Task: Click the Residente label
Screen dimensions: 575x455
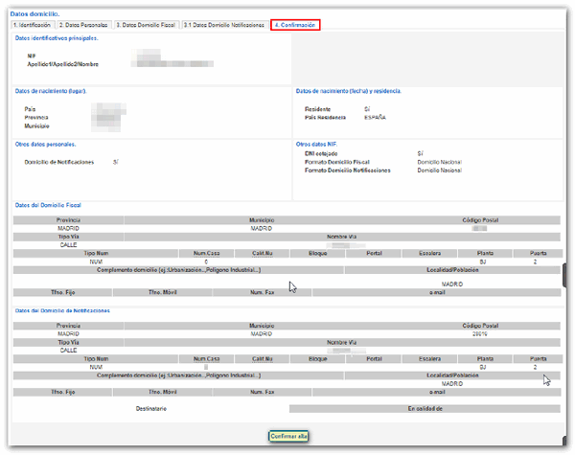Action: tap(317, 109)
